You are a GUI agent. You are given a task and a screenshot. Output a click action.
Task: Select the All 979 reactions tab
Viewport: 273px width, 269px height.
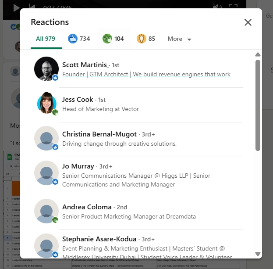pyautogui.click(x=46, y=39)
